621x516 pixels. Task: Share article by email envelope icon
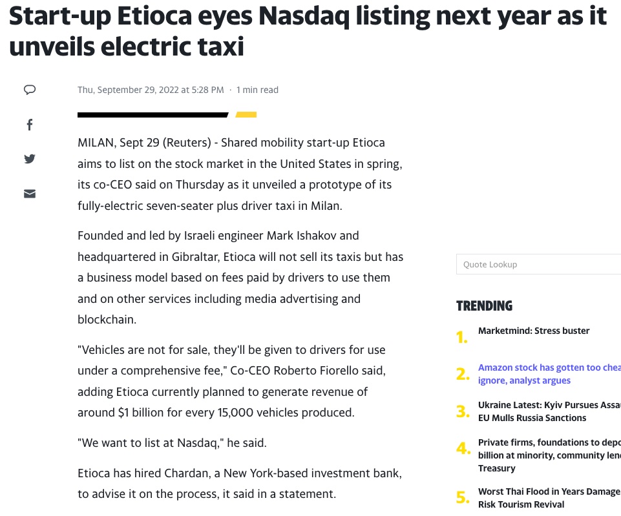[x=30, y=194]
